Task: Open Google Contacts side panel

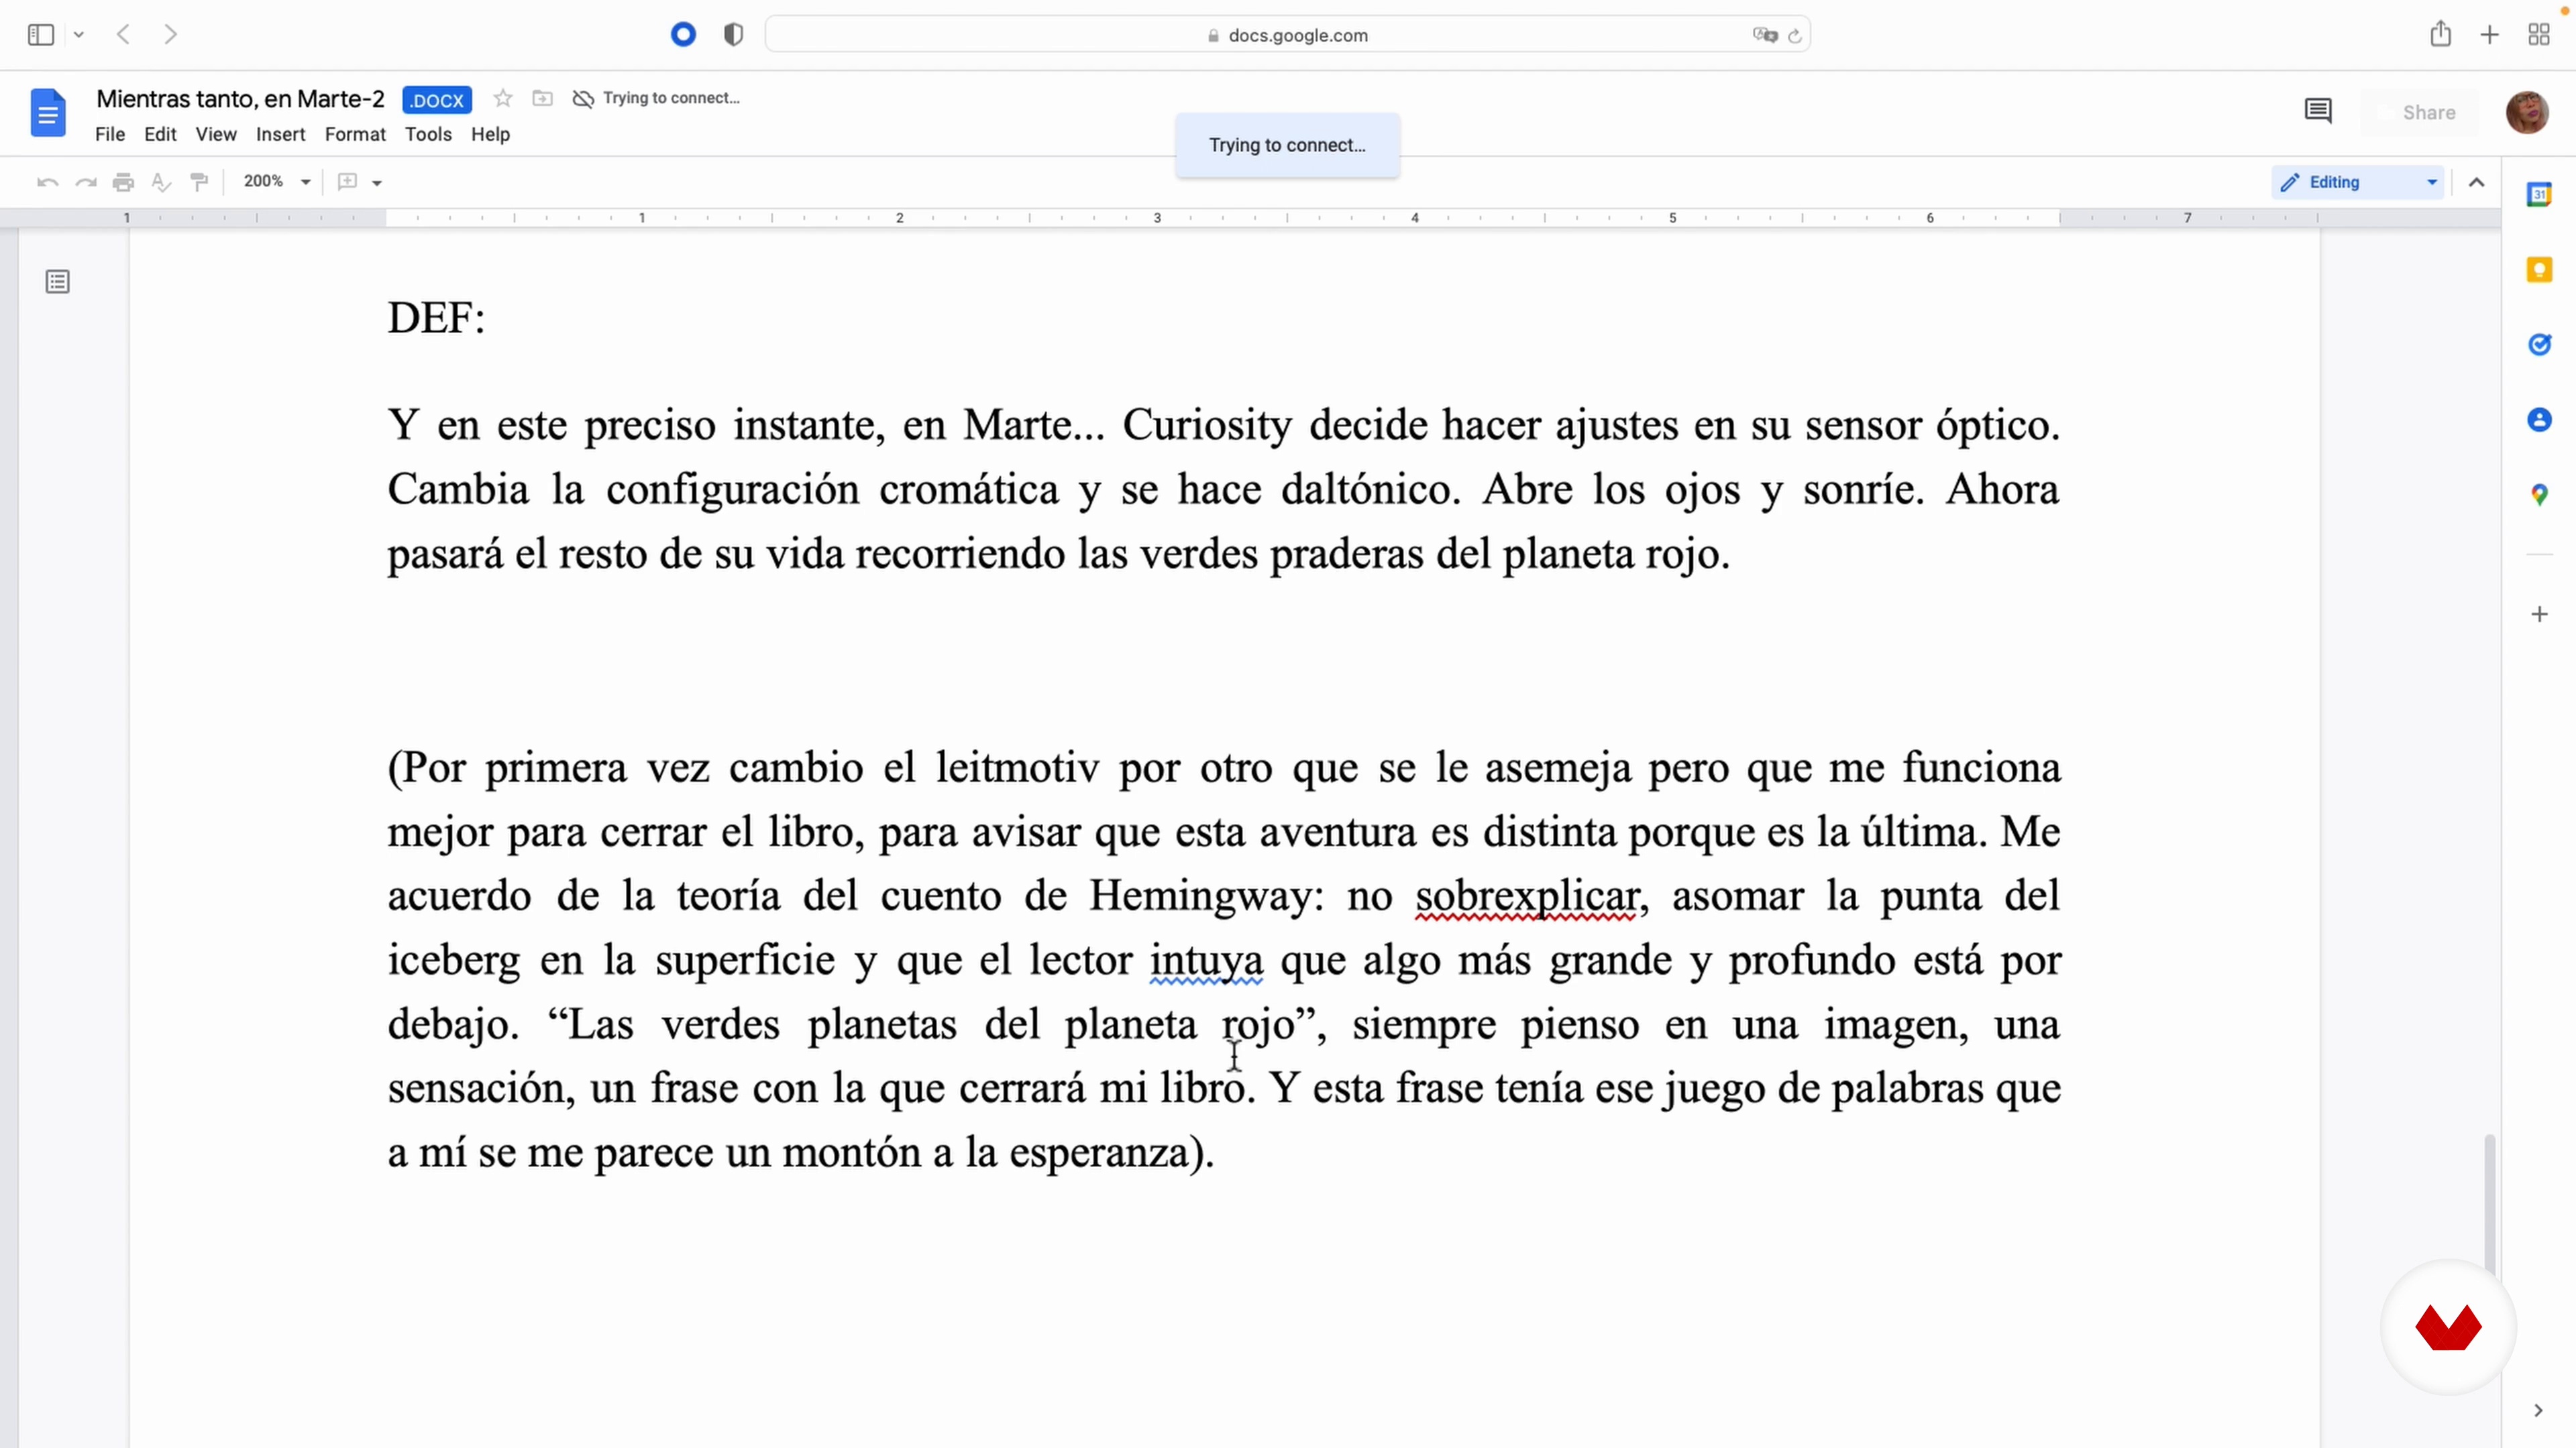Action: (2539, 420)
